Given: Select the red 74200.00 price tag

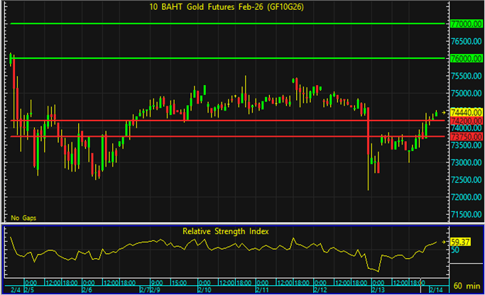Looking at the screenshot, I should click(466, 121).
